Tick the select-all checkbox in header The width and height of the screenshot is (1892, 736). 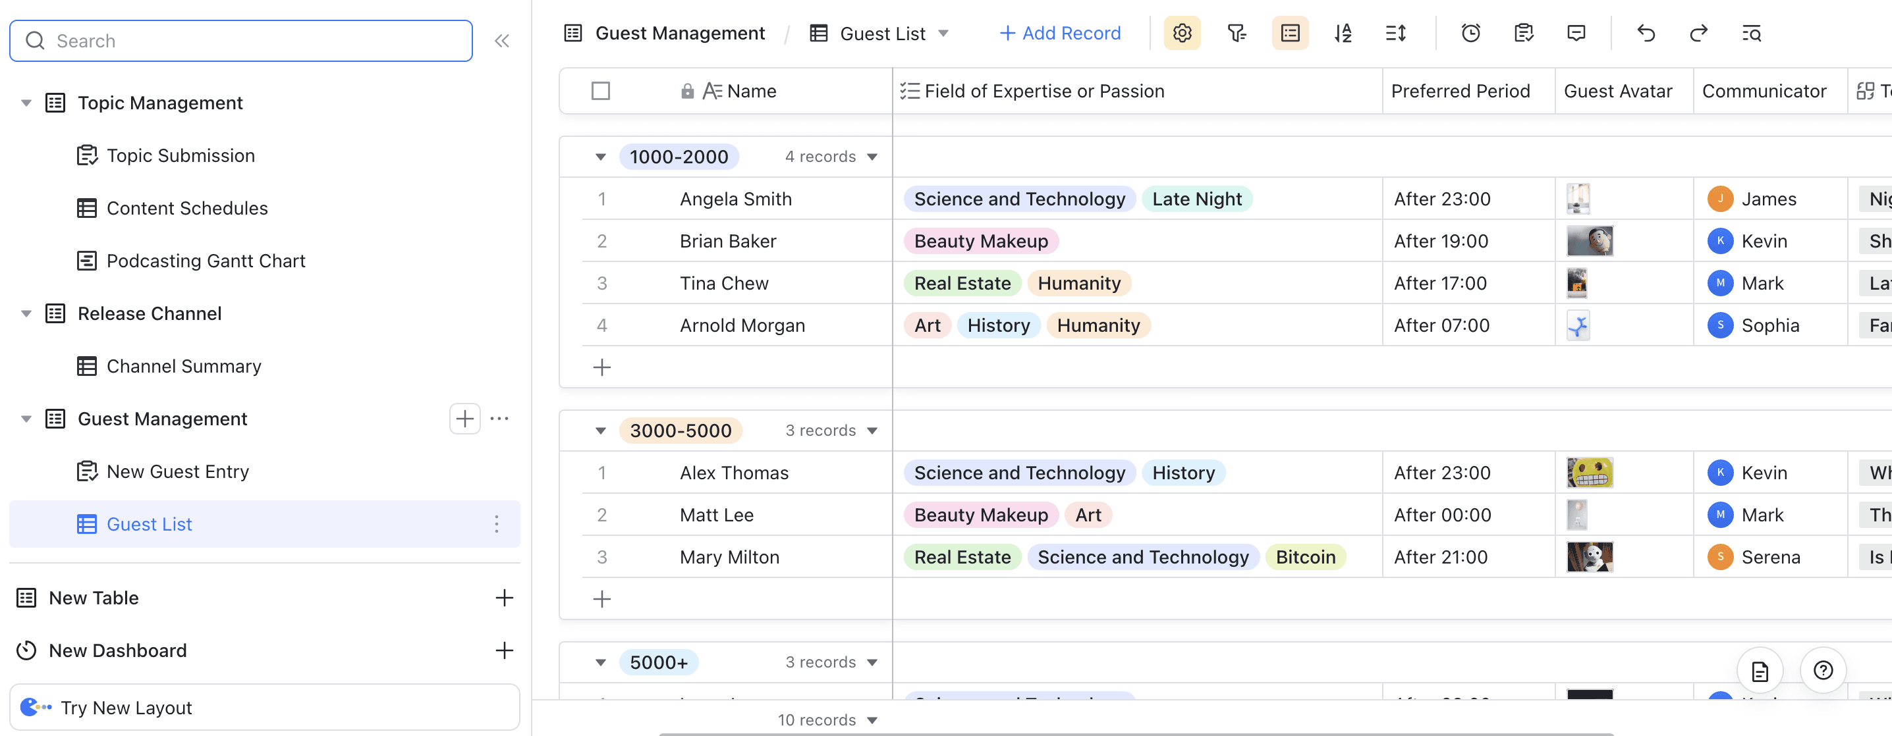coord(600,91)
